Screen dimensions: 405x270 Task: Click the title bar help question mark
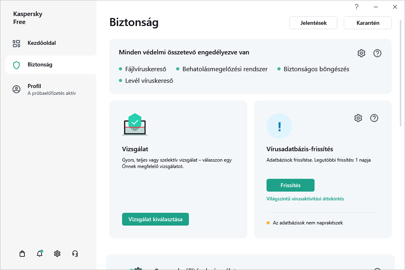tap(357, 7)
